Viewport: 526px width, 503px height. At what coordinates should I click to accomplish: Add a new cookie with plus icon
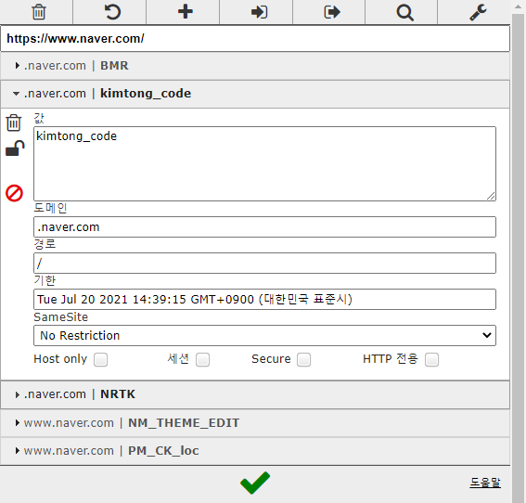pos(186,12)
